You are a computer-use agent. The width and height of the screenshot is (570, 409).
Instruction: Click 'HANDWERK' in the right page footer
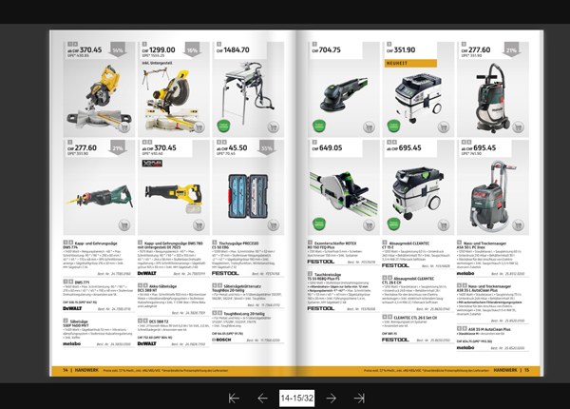click(x=505, y=370)
